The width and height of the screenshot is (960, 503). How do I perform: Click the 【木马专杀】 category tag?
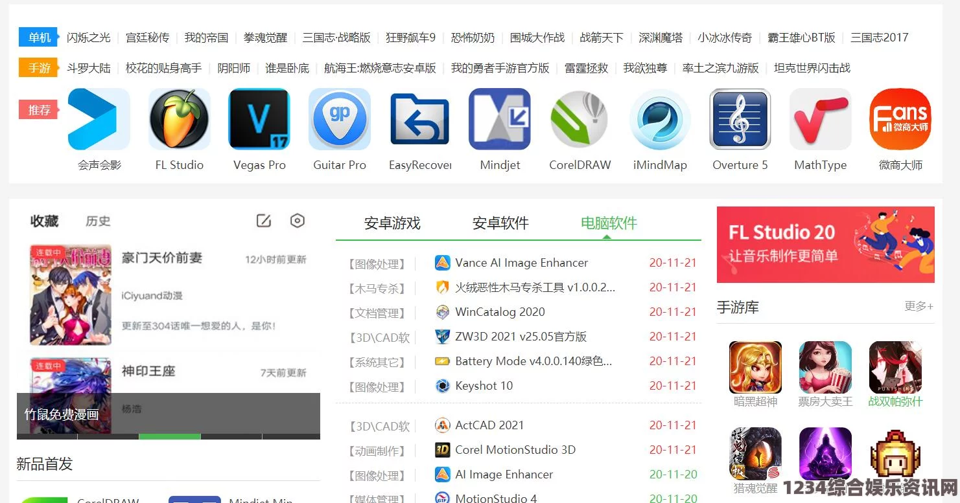click(377, 289)
